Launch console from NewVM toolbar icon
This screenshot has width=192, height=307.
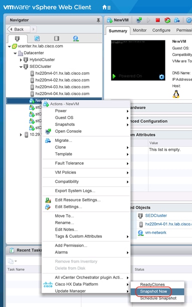coord(139,20)
